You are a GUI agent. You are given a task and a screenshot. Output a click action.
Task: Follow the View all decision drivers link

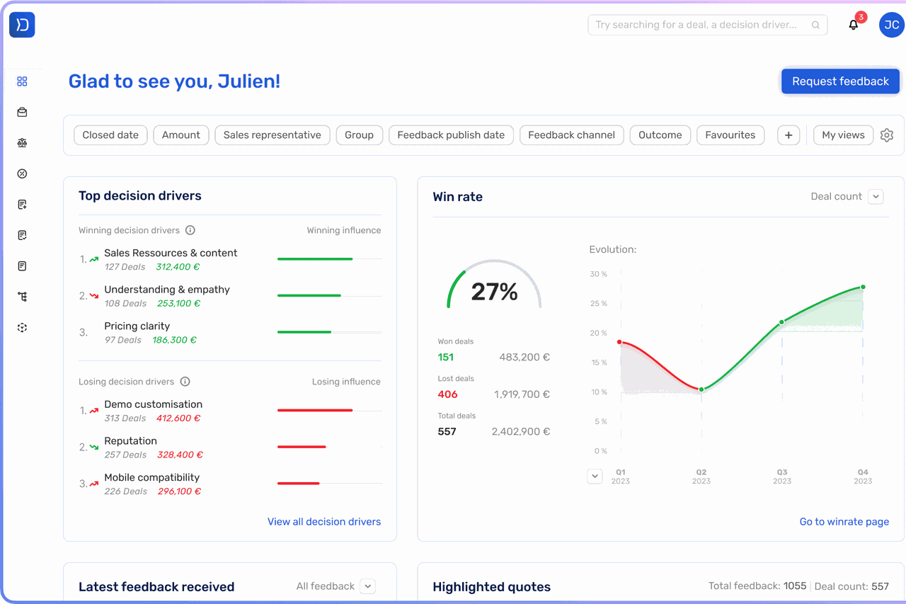coord(323,522)
